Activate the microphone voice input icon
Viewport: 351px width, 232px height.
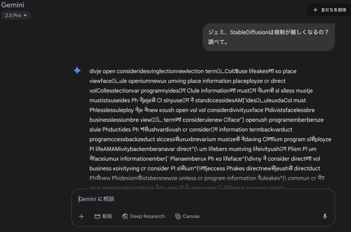click(325, 216)
